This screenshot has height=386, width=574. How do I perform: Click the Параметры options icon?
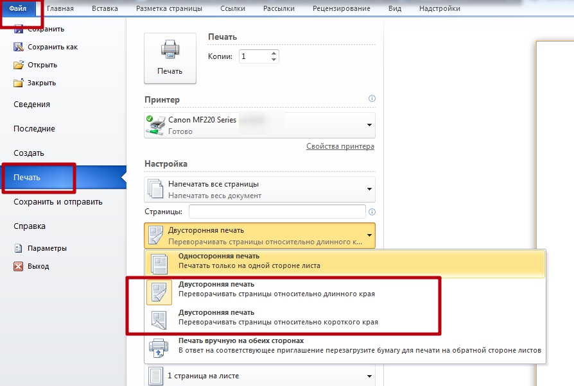[x=19, y=248]
